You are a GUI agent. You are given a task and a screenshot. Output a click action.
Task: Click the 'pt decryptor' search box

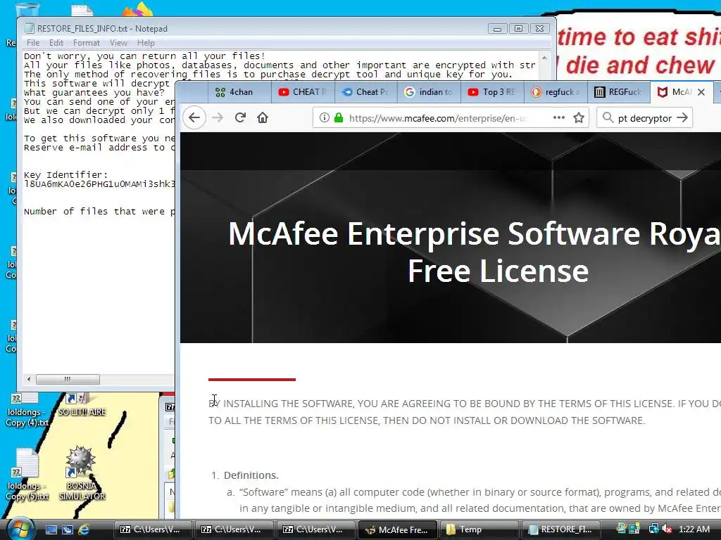(x=645, y=118)
